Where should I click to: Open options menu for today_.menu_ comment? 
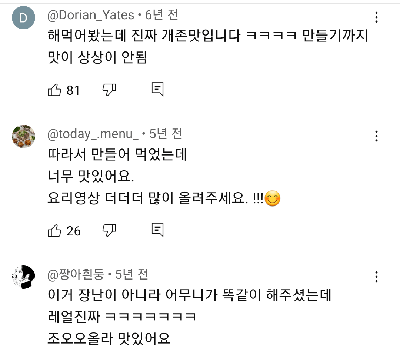[376, 136]
